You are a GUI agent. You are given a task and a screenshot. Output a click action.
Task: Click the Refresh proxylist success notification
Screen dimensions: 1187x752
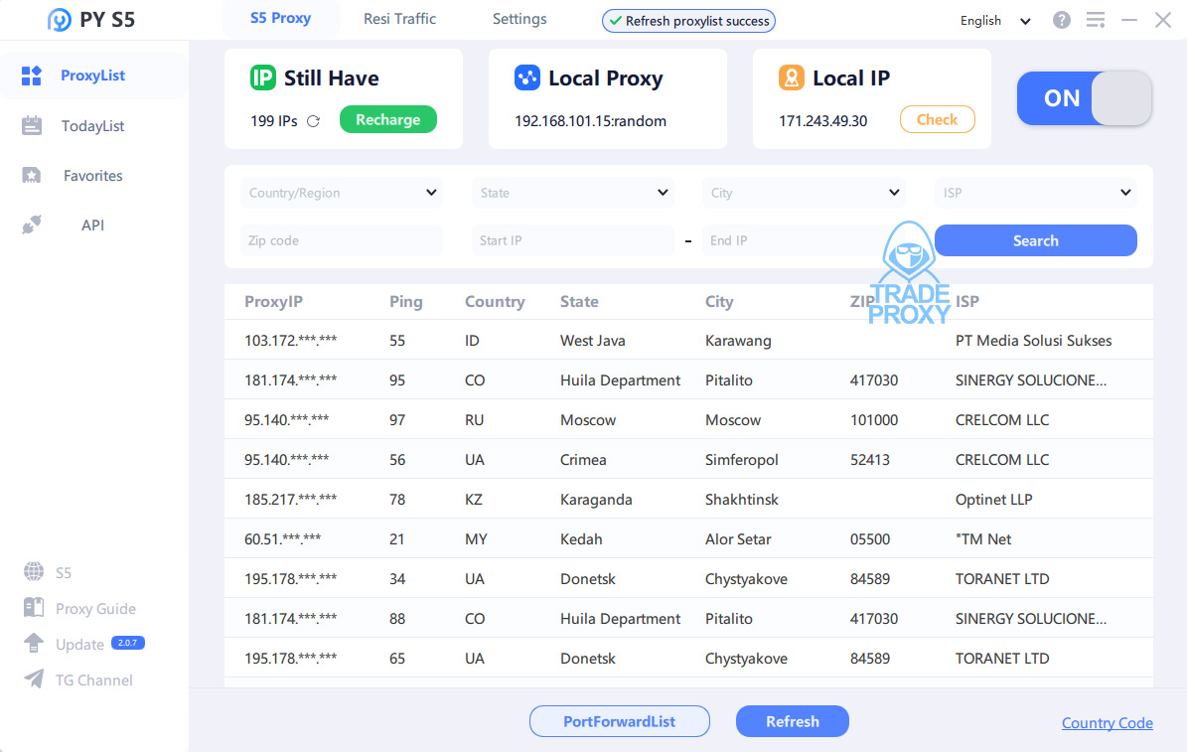(689, 21)
